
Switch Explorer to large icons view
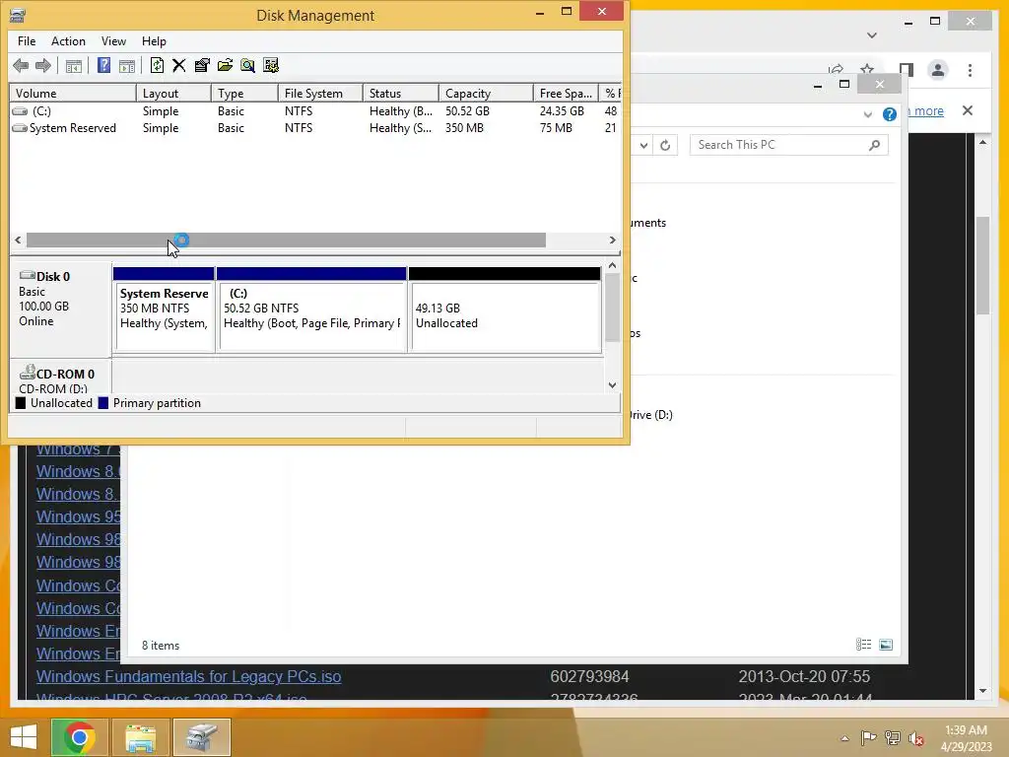click(886, 645)
